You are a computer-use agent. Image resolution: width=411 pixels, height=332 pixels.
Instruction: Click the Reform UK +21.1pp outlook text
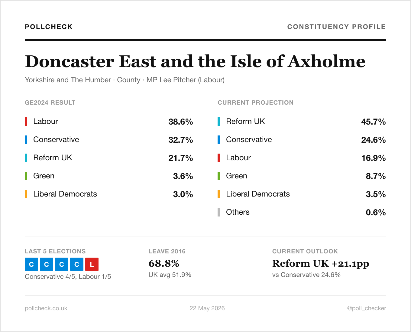[x=321, y=264]
